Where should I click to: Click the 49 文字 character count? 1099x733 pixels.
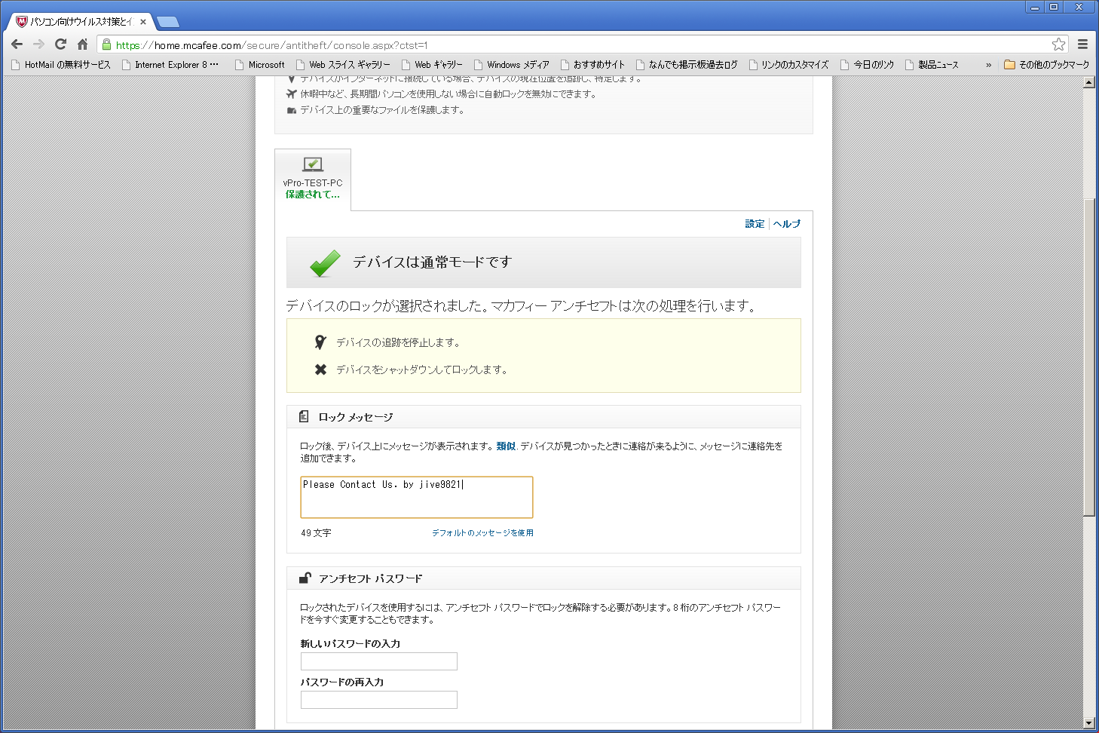coord(316,533)
